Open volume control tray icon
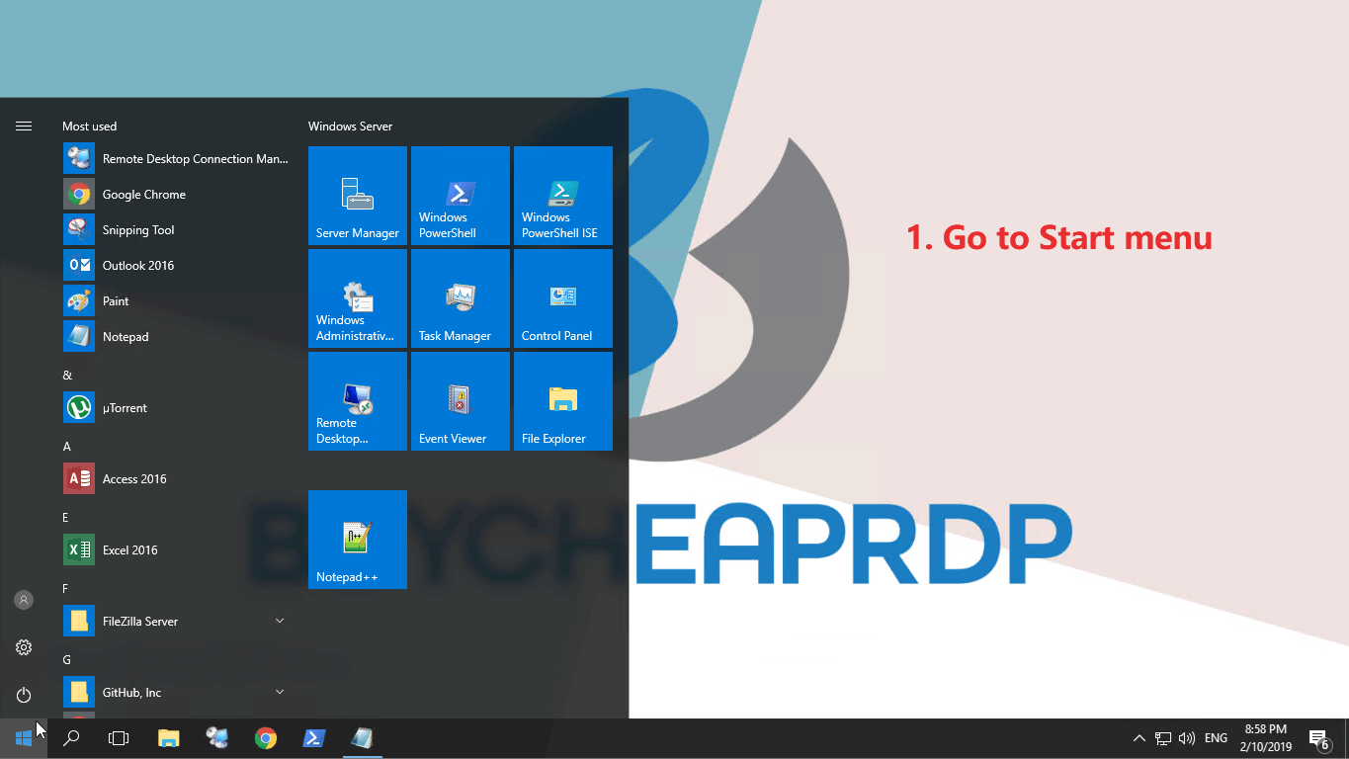The height and width of the screenshot is (759, 1349). tap(1187, 738)
